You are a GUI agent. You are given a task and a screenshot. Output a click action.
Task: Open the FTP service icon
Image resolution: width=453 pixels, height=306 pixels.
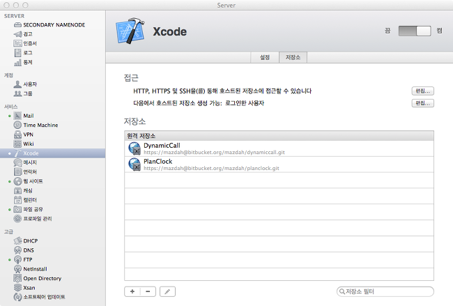coord(17,259)
